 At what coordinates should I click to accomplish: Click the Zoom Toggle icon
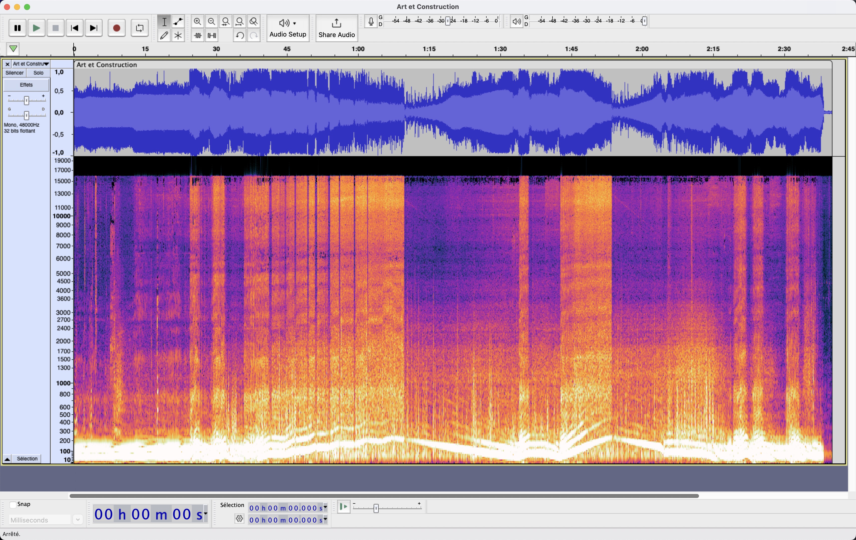pos(254,22)
